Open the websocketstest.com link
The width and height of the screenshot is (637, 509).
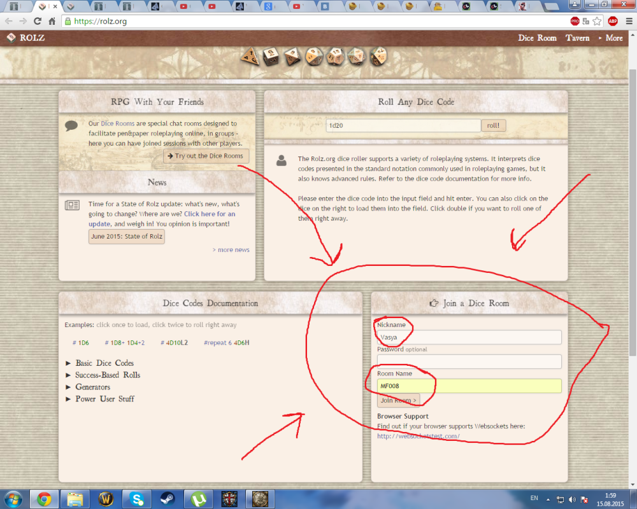419,436
